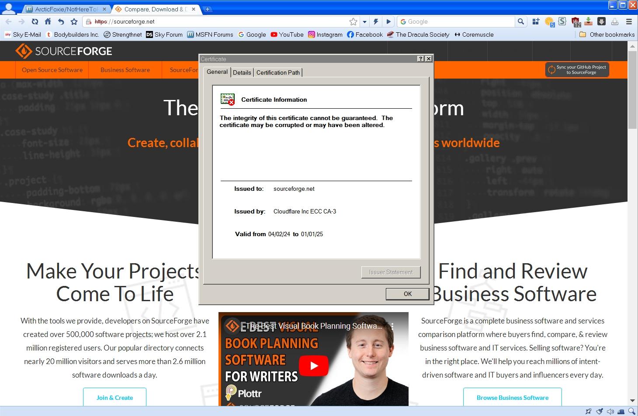Click the Browse Business Software button

click(512, 397)
